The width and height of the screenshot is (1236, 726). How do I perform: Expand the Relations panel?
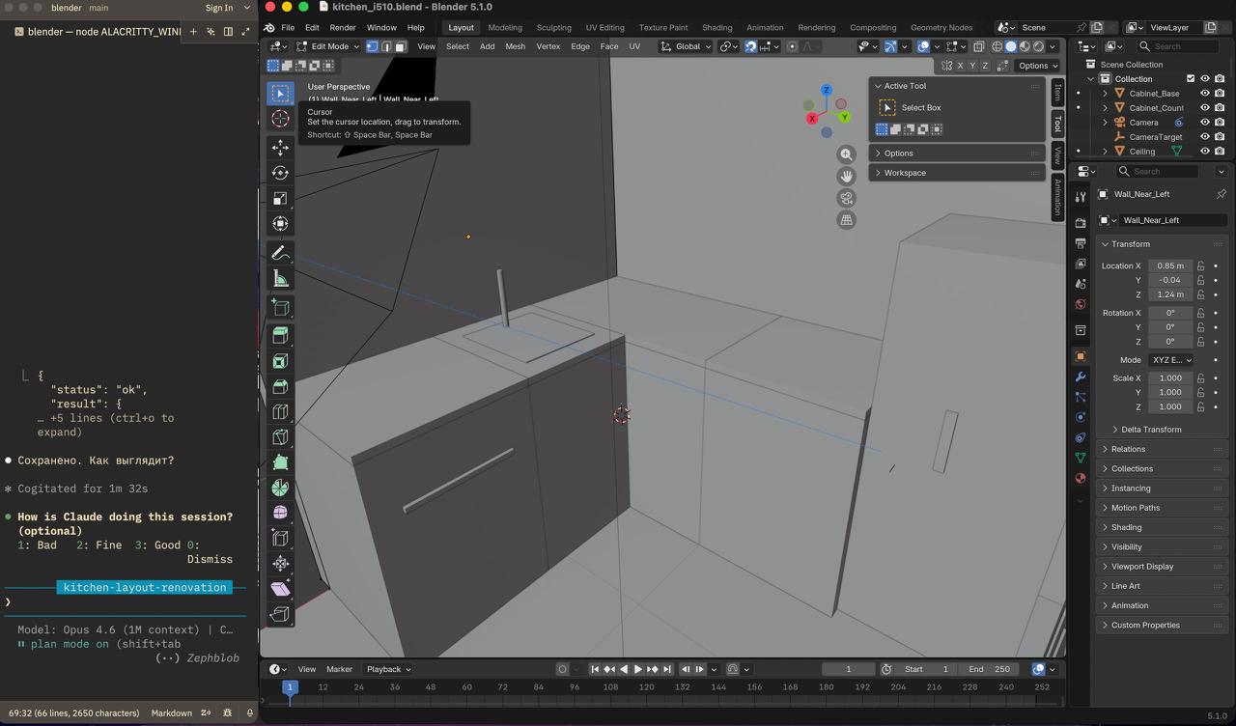(x=1128, y=449)
